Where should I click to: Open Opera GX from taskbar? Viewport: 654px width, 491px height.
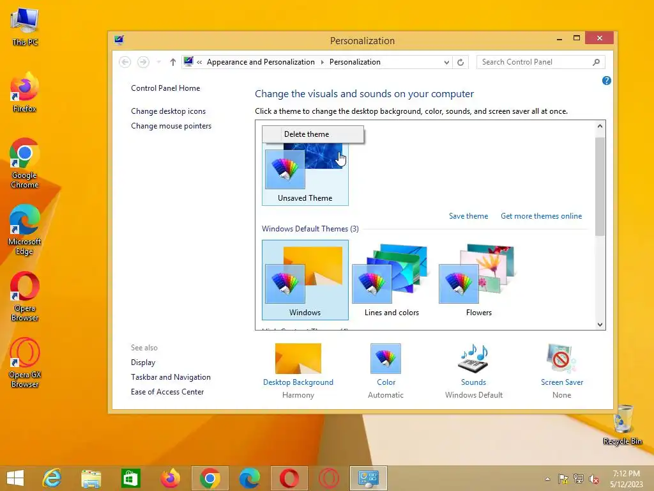point(329,478)
